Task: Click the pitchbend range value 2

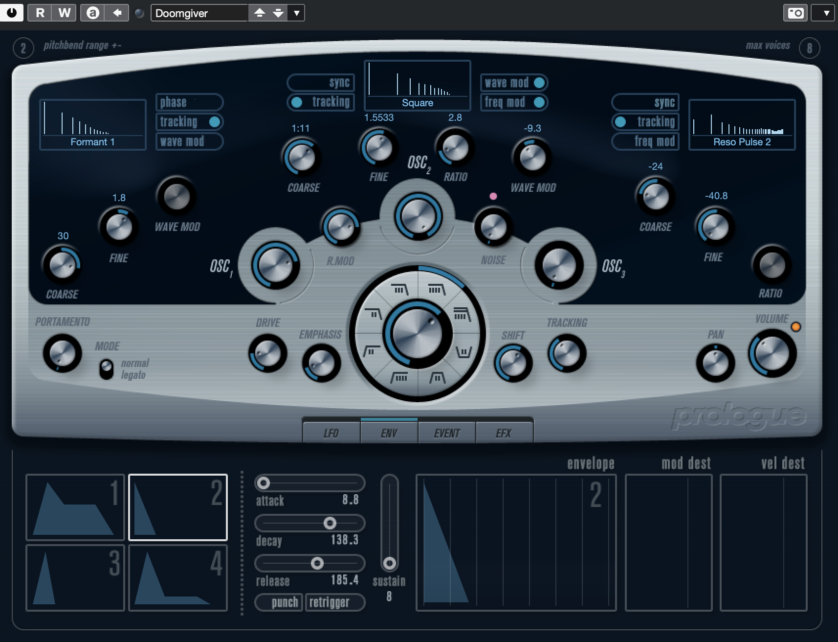Action: pos(23,48)
